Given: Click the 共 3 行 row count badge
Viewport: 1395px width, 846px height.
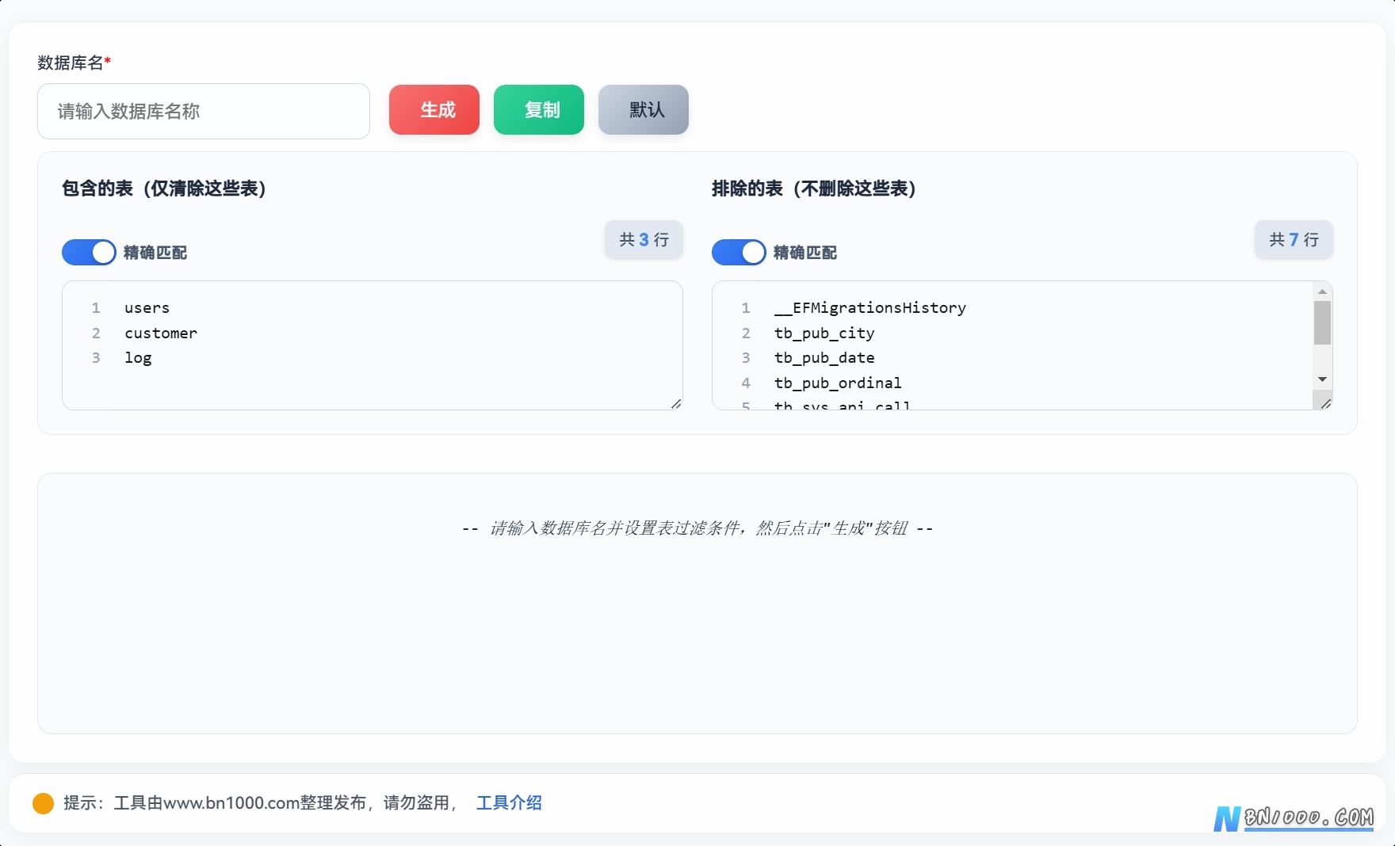Looking at the screenshot, I should pos(644,240).
